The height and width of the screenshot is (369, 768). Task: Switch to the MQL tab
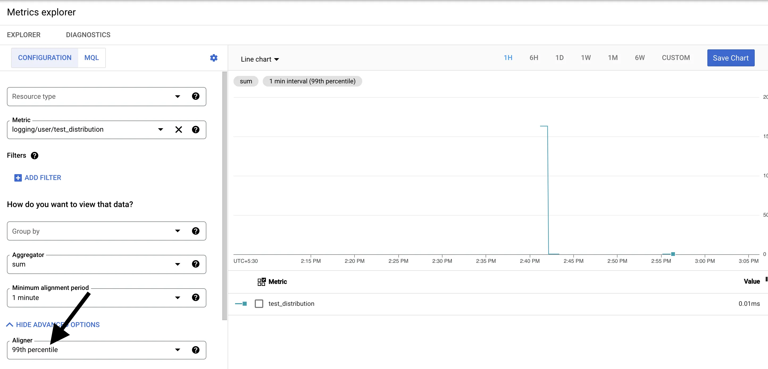point(91,58)
